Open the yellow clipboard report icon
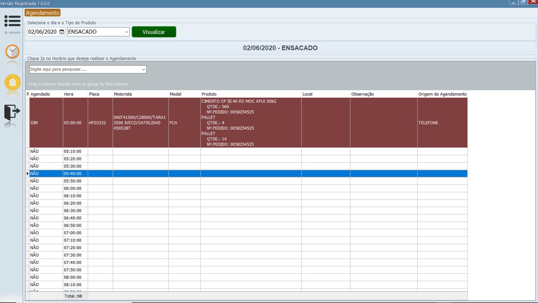 [x=12, y=82]
